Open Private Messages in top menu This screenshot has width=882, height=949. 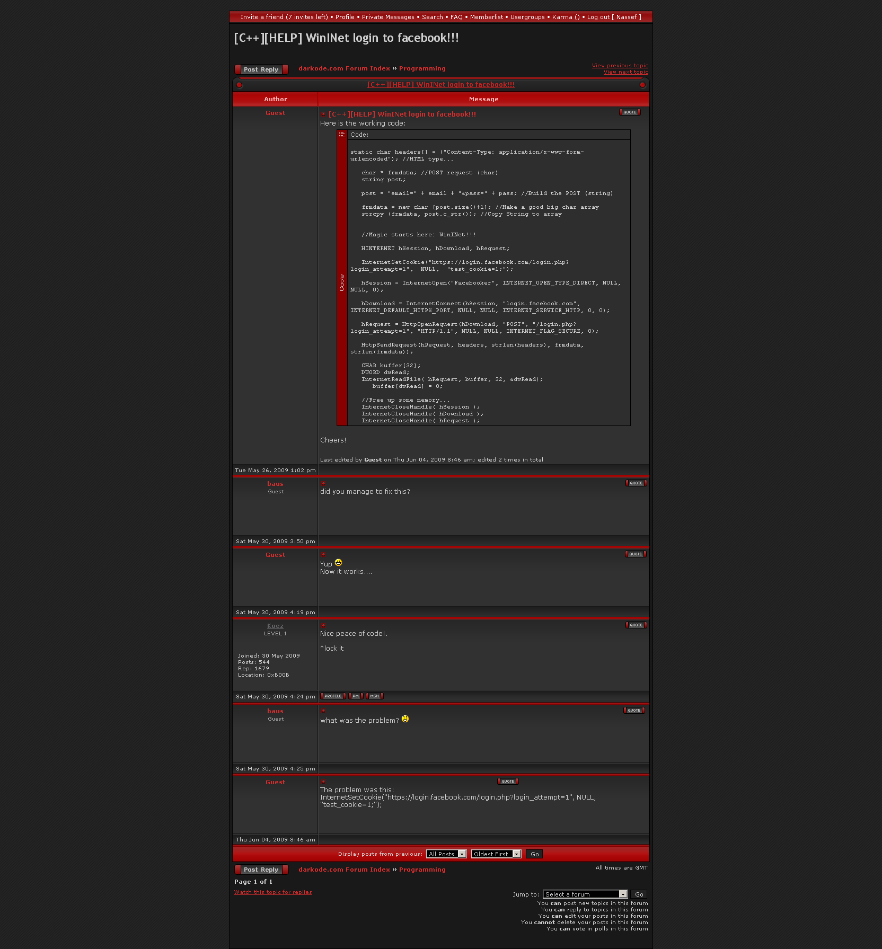pos(388,17)
